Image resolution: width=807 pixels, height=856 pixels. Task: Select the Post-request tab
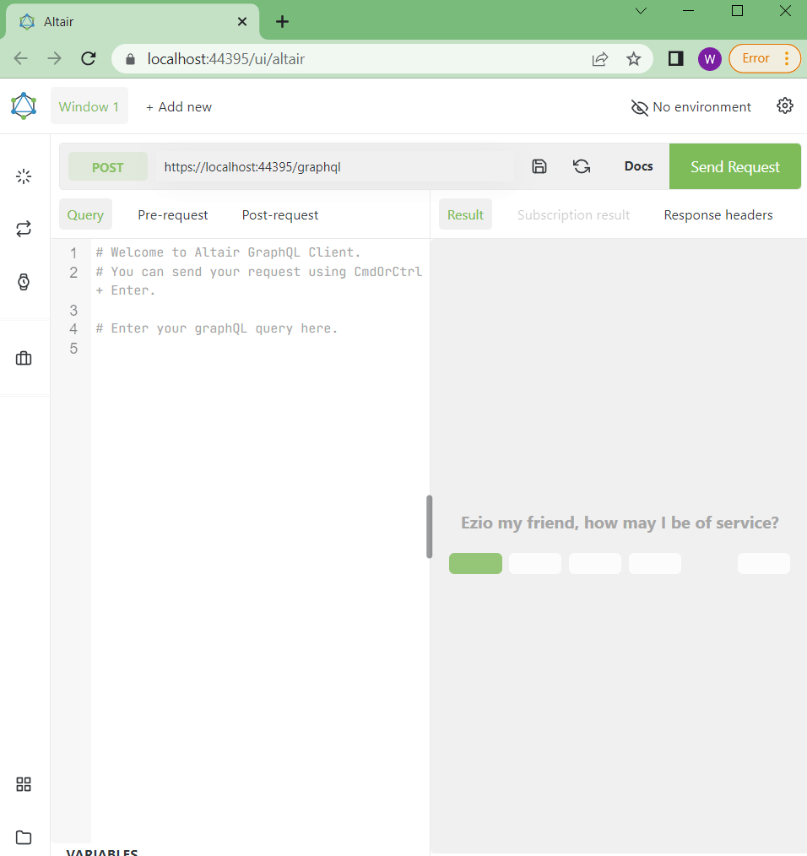(280, 215)
